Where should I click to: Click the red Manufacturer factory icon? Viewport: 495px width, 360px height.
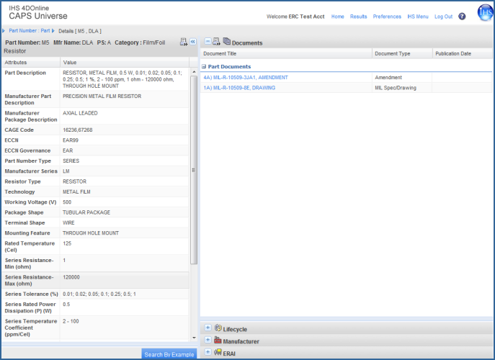tap(218, 340)
